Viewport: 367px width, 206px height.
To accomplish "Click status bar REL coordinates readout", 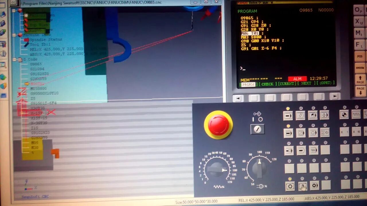I will (266, 199).
